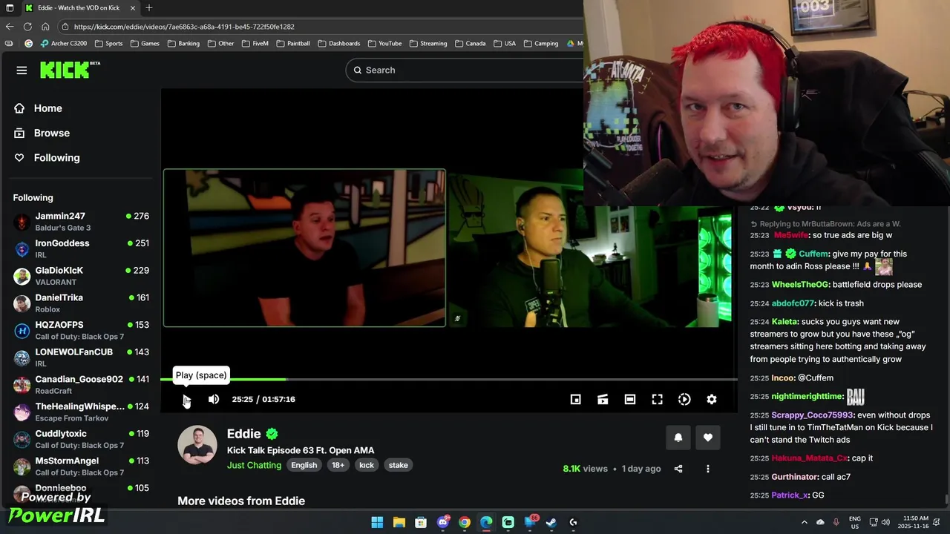The image size is (950, 534).
Task: Click the Cuffem username in chat
Action: tap(815, 254)
